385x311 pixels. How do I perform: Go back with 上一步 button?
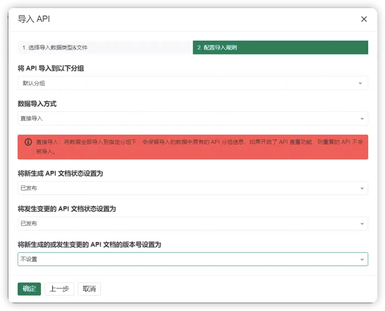[x=59, y=289]
